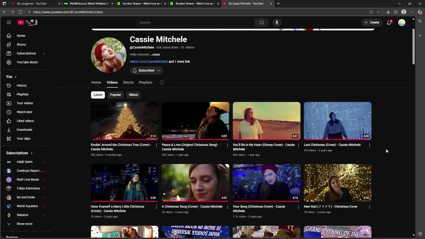The width and height of the screenshot is (425, 239).
Task: Switch to channel Playlists tab
Action: [x=145, y=82]
